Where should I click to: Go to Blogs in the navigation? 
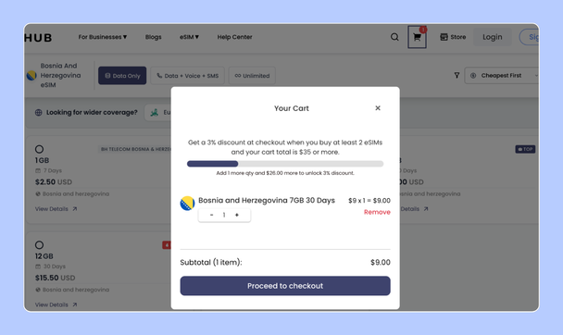click(x=154, y=37)
